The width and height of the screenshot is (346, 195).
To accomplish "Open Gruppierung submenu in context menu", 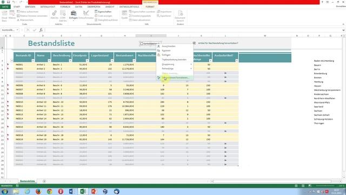I will click(175, 64).
